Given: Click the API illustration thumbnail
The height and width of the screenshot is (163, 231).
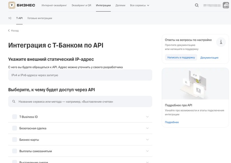Looking at the screenshot, I should (195, 84).
